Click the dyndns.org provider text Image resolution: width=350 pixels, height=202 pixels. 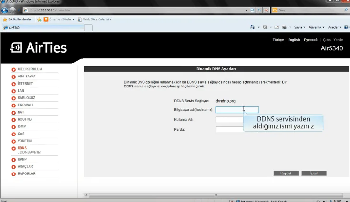pyautogui.click(x=225, y=101)
